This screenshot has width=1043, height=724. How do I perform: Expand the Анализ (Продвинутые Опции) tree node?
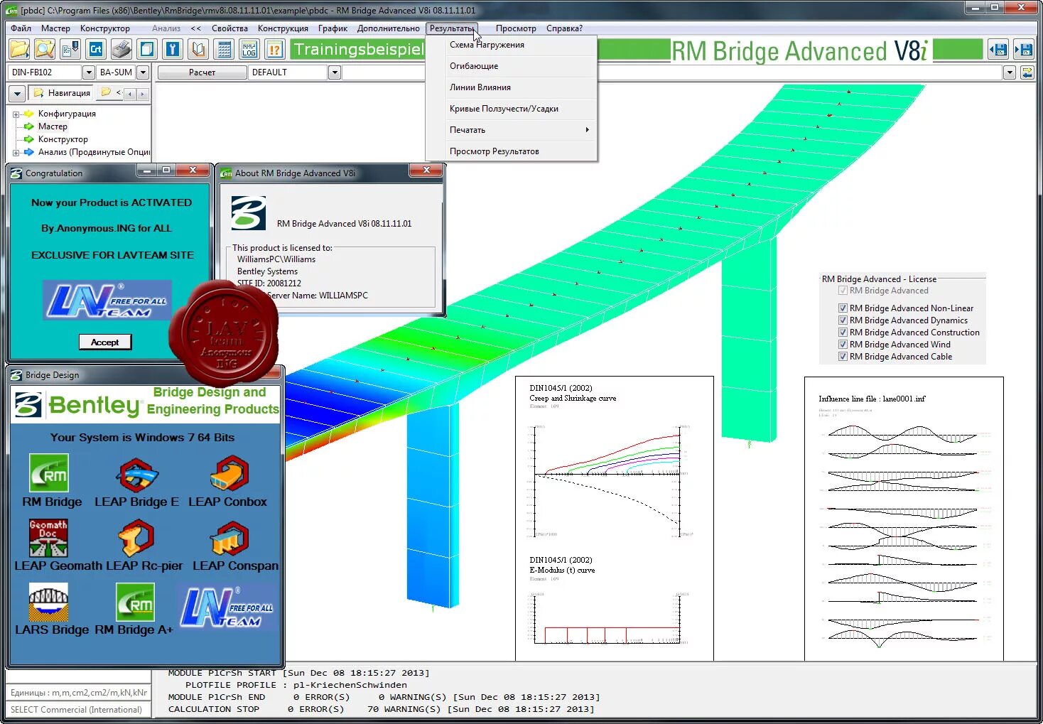coord(16,153)
